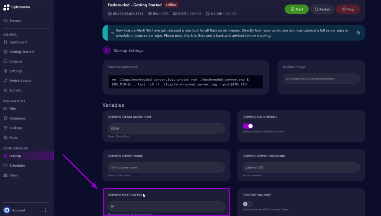Click the server IP address globe icon

(x=110, y=14)
